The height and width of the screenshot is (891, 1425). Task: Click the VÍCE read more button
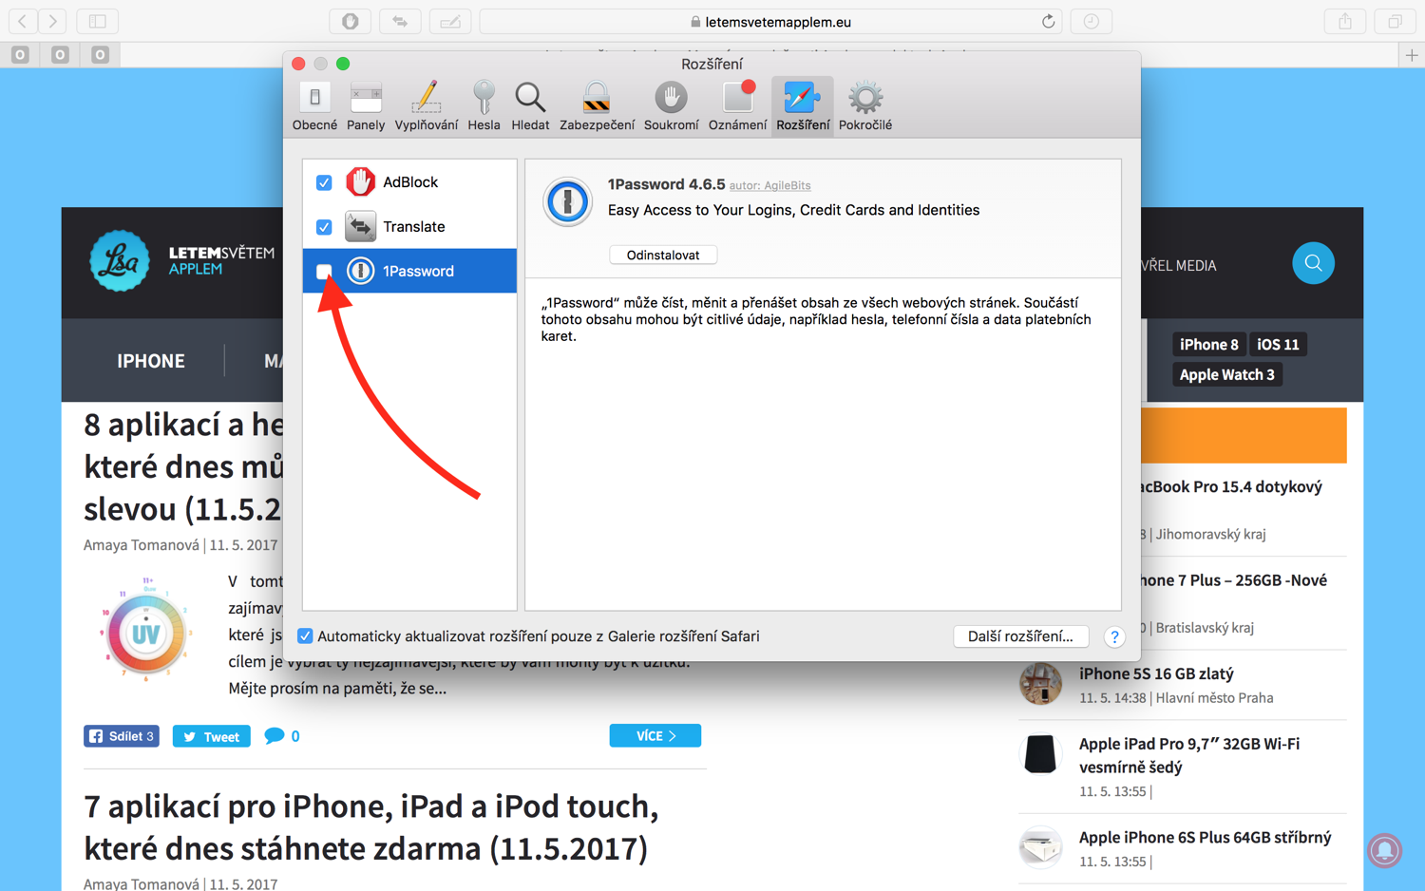pos(655,735)
